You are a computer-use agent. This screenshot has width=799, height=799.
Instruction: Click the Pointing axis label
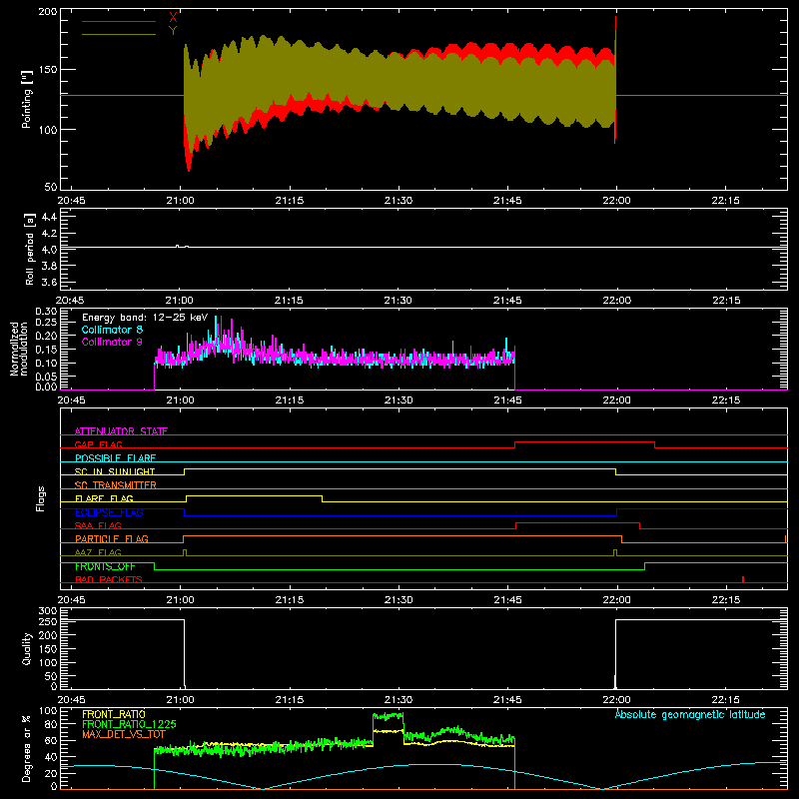(x=27, y=99)
